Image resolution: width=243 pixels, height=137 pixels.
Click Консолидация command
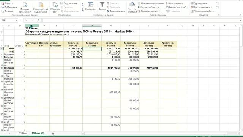[x=174, y=3]
